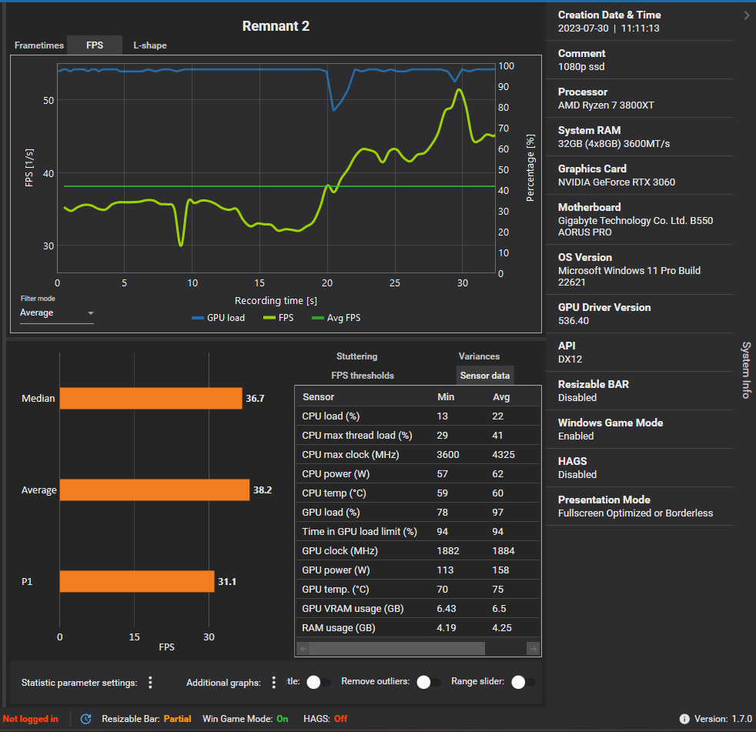Click the Comment value 1080p ssd

(x=581, y=66)
